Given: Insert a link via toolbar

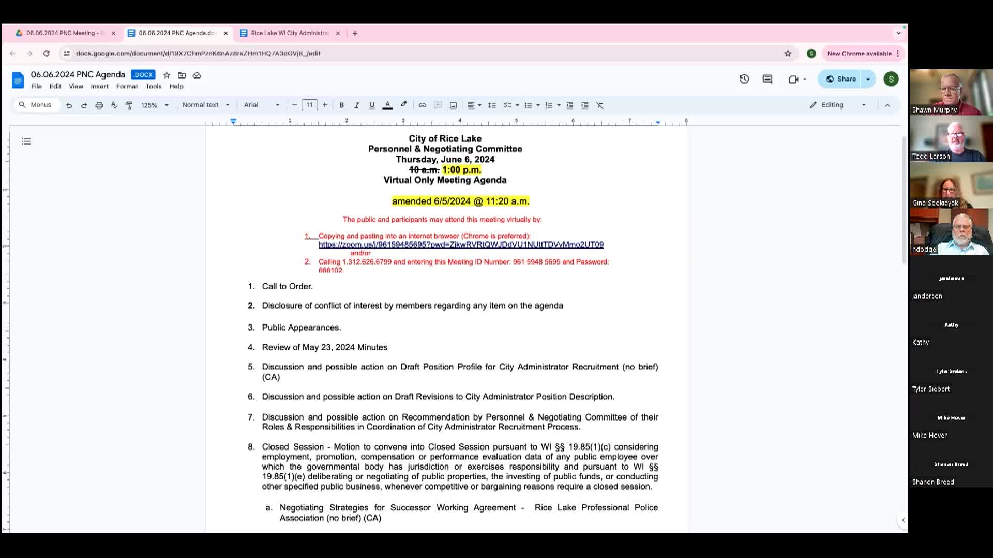Looking at the screenshot, I should (423, 105).
